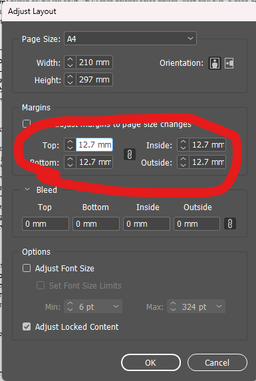Click the Cancel button
The width and height of the screenshot is (256, 381).
[x=217, y=362]
